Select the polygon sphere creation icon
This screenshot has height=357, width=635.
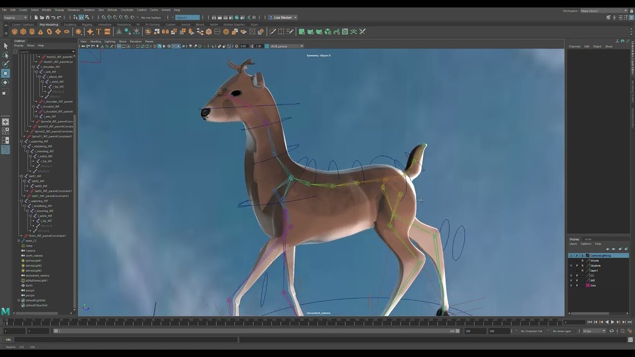coord(14,31)
